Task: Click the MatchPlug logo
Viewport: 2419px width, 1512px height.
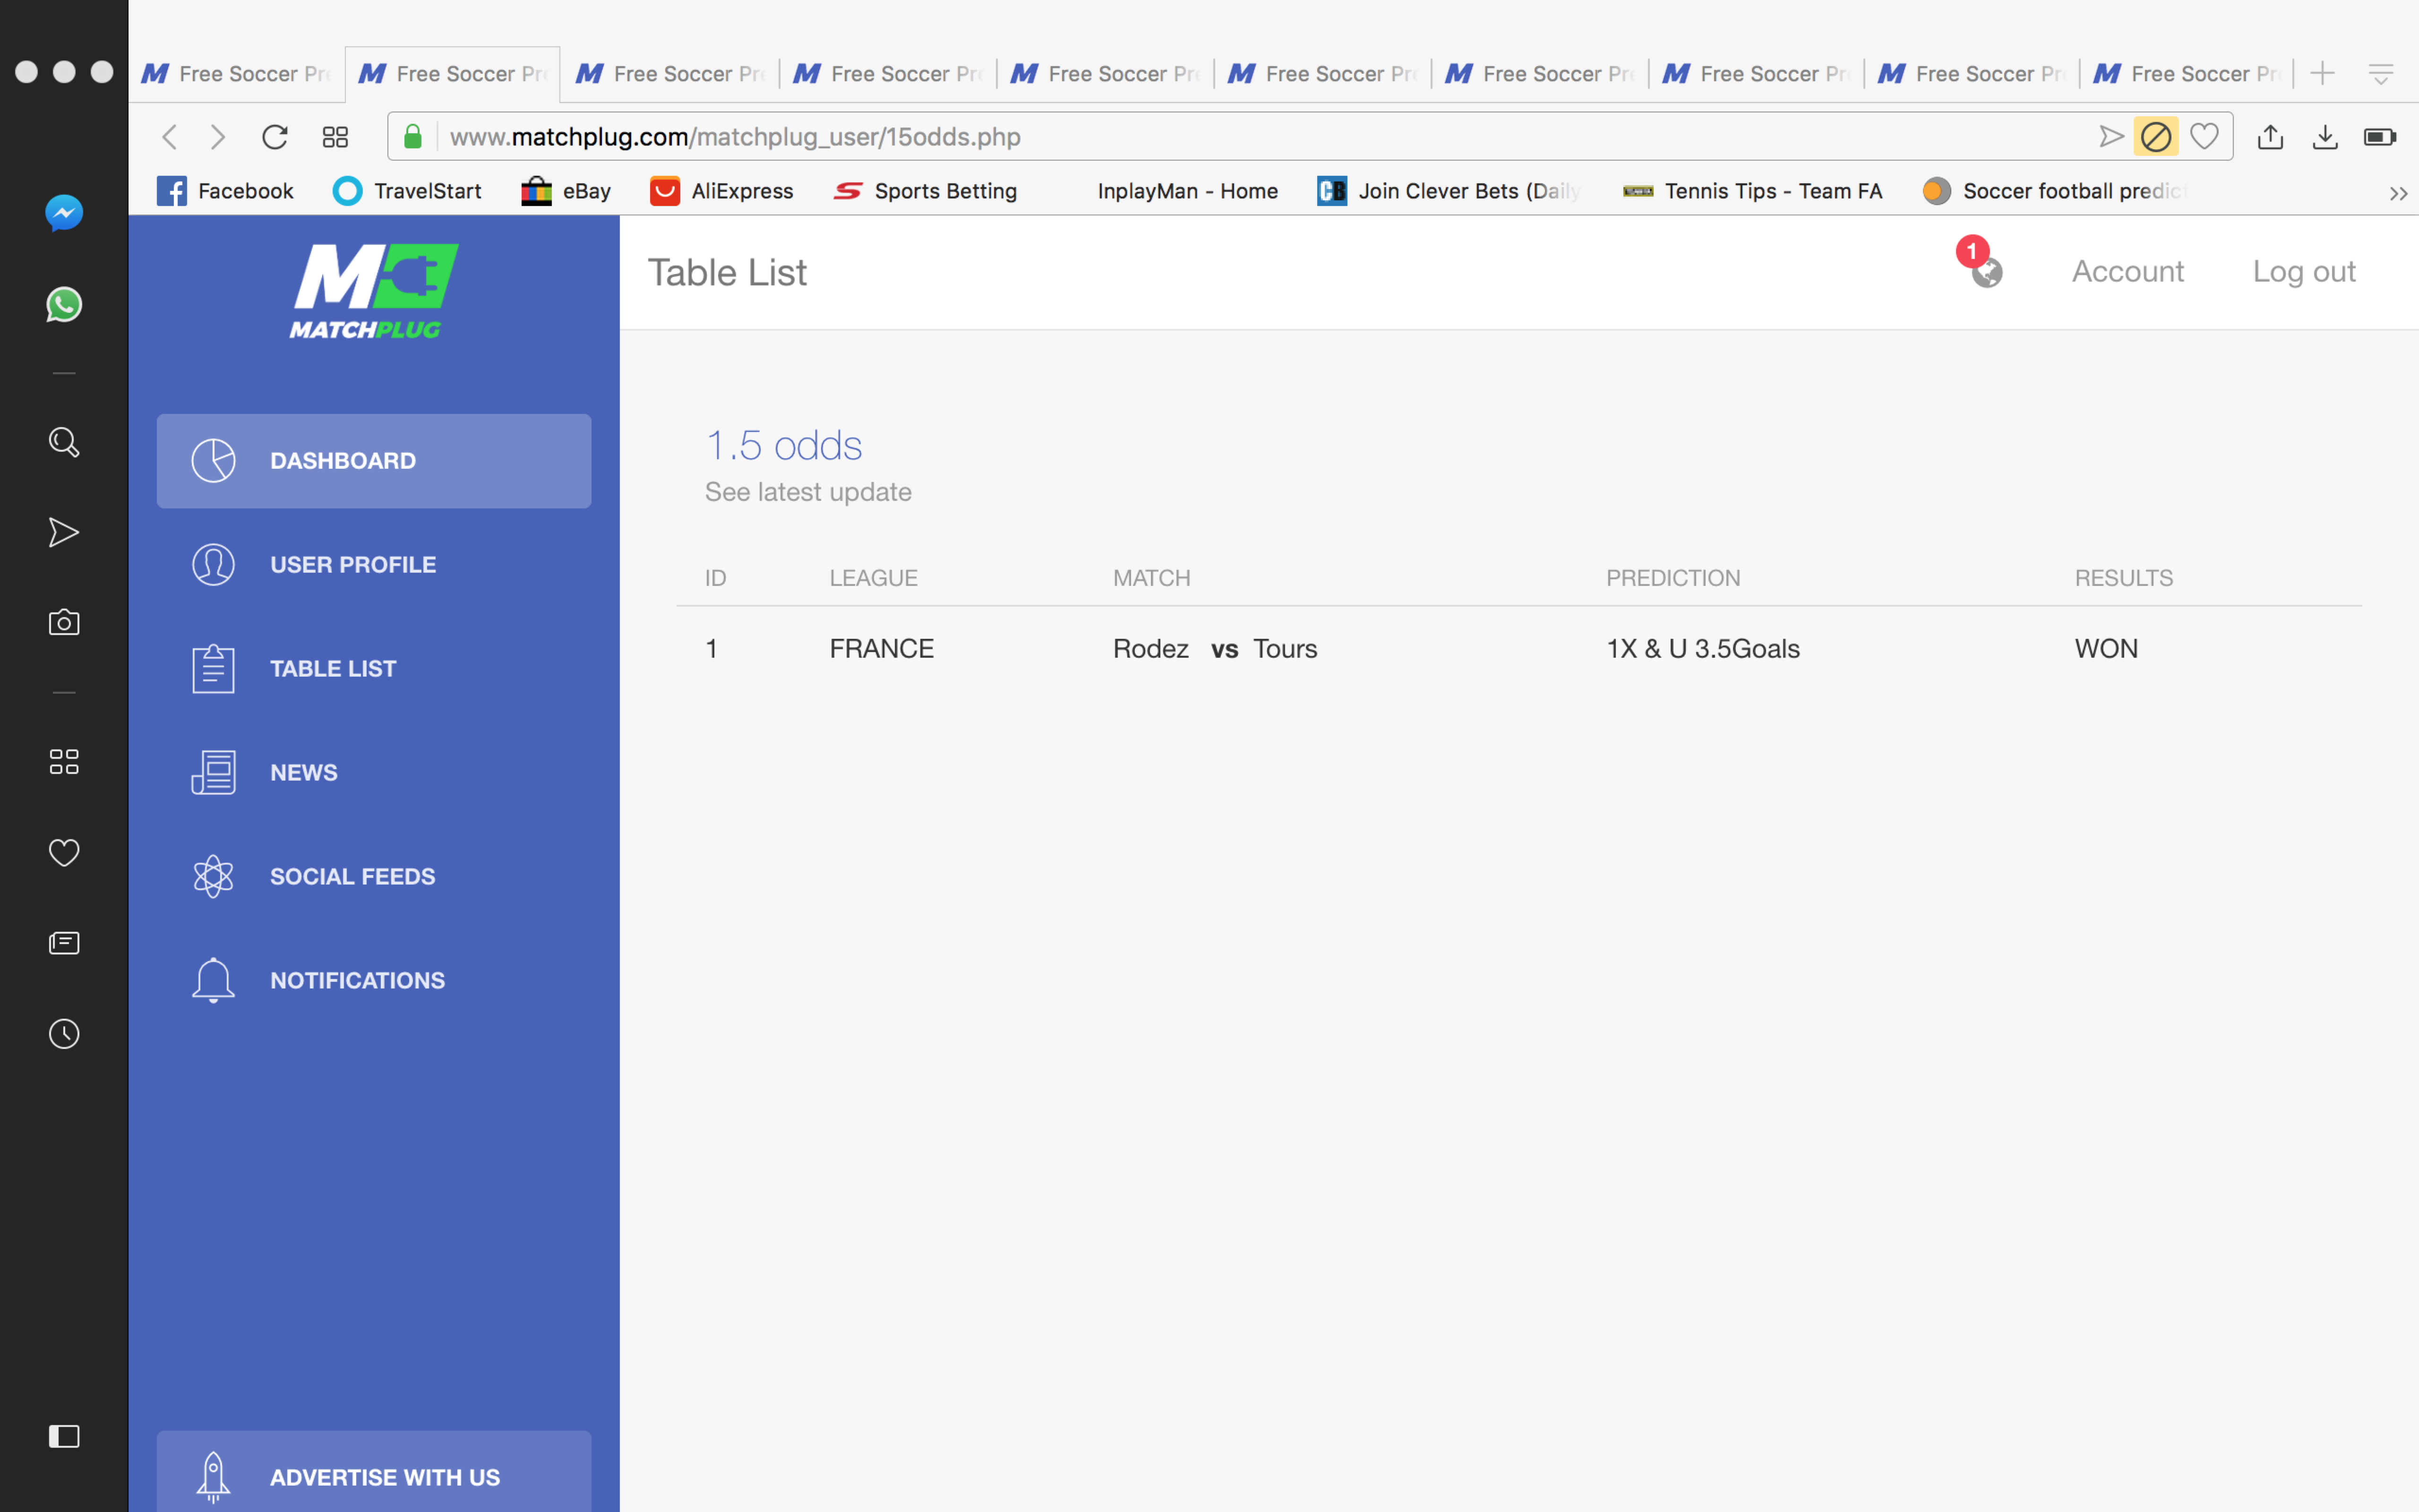Action: [x=374, y=291]
